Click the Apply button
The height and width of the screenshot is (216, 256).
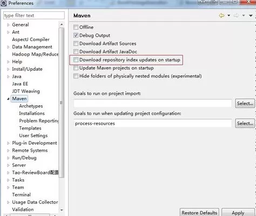[x=238, y=212]
